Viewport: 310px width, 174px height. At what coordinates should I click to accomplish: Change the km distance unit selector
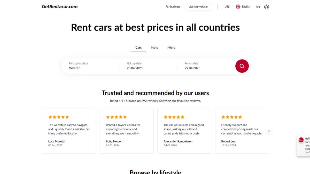258,7
